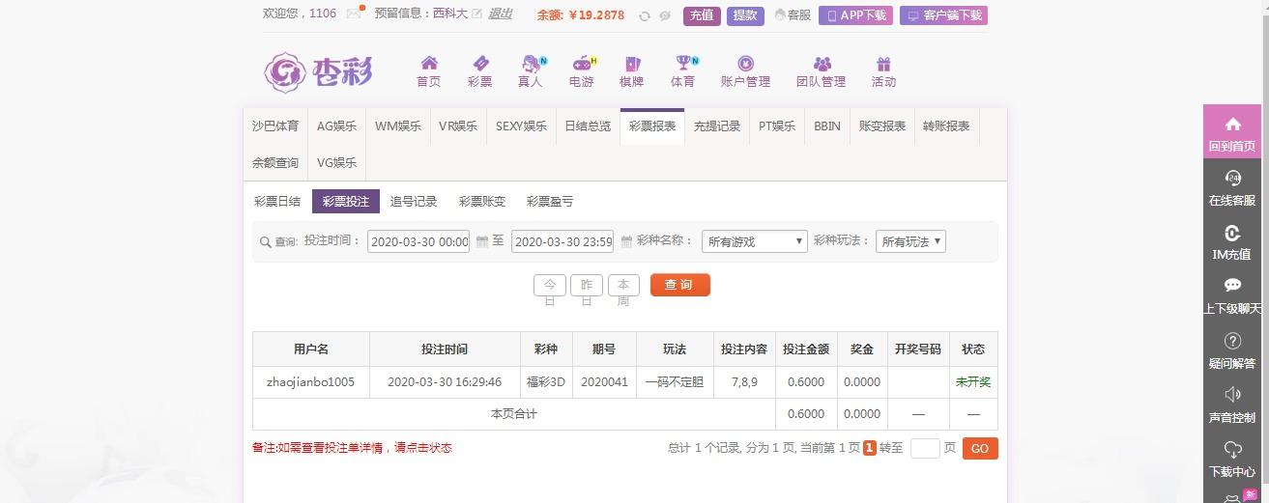Go to 首页 in the main navigation
1269x503 pixels.
coord(429,71)
